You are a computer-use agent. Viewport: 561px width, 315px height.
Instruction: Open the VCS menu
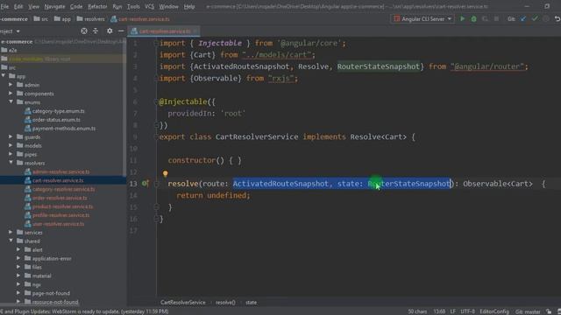click(x=149, y=6)
